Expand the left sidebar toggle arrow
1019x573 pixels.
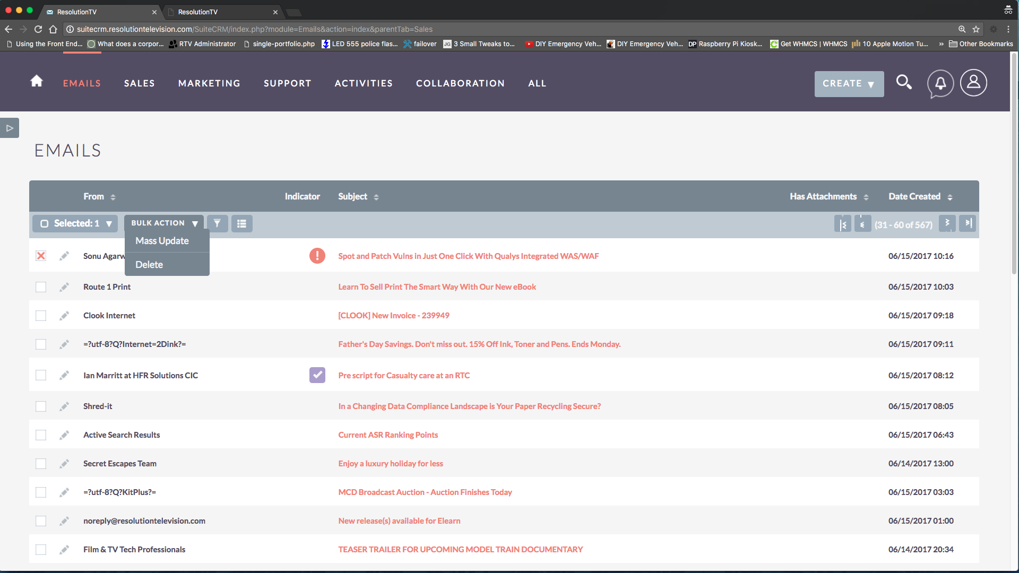click(10, 128)
